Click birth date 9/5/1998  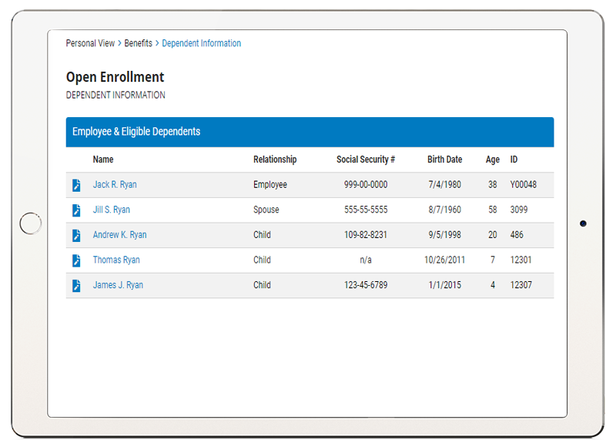point(445,235)
